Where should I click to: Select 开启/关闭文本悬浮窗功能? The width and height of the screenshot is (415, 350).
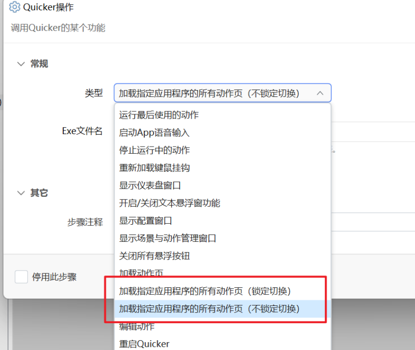click(x=223, y=203)
